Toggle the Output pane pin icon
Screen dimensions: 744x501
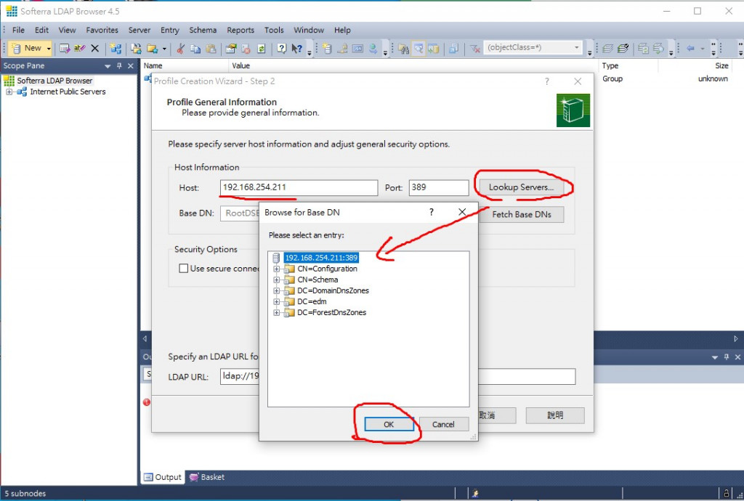pyautogui.click(x=727, y=357)
